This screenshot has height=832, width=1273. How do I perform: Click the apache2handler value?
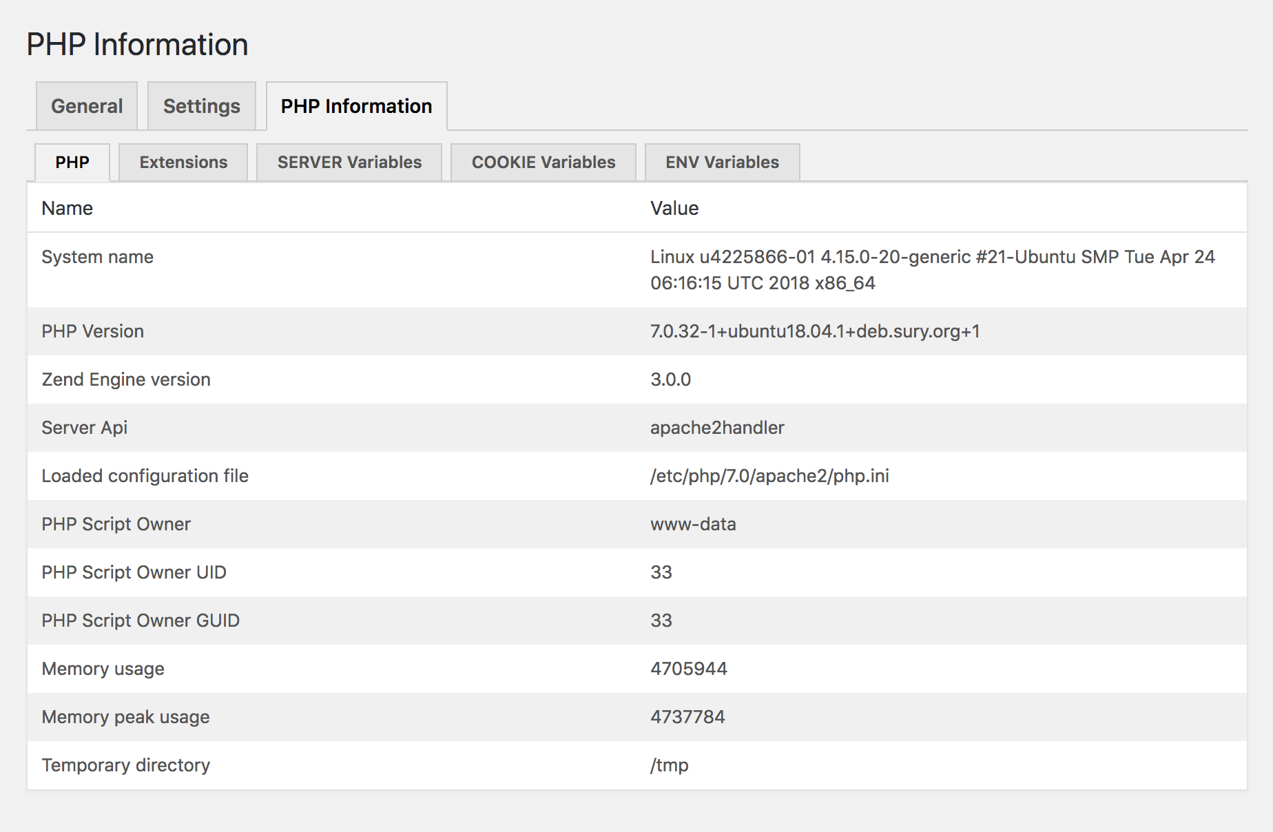[716, 428]
